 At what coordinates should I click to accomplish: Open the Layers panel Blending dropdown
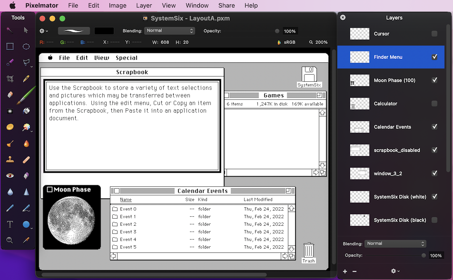pyautogui.click(x=395, y=243)
